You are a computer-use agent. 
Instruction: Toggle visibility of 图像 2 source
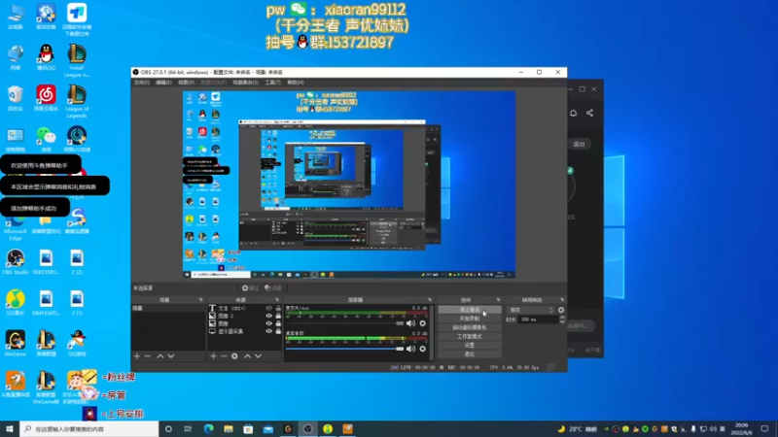point(269,316)
